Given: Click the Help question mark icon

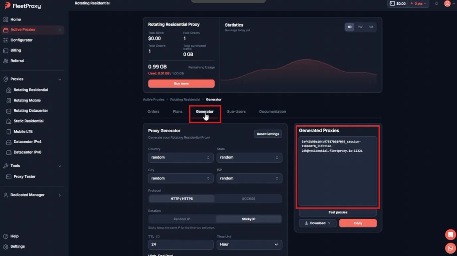Looking at the screenshot, I should (6, 236).
